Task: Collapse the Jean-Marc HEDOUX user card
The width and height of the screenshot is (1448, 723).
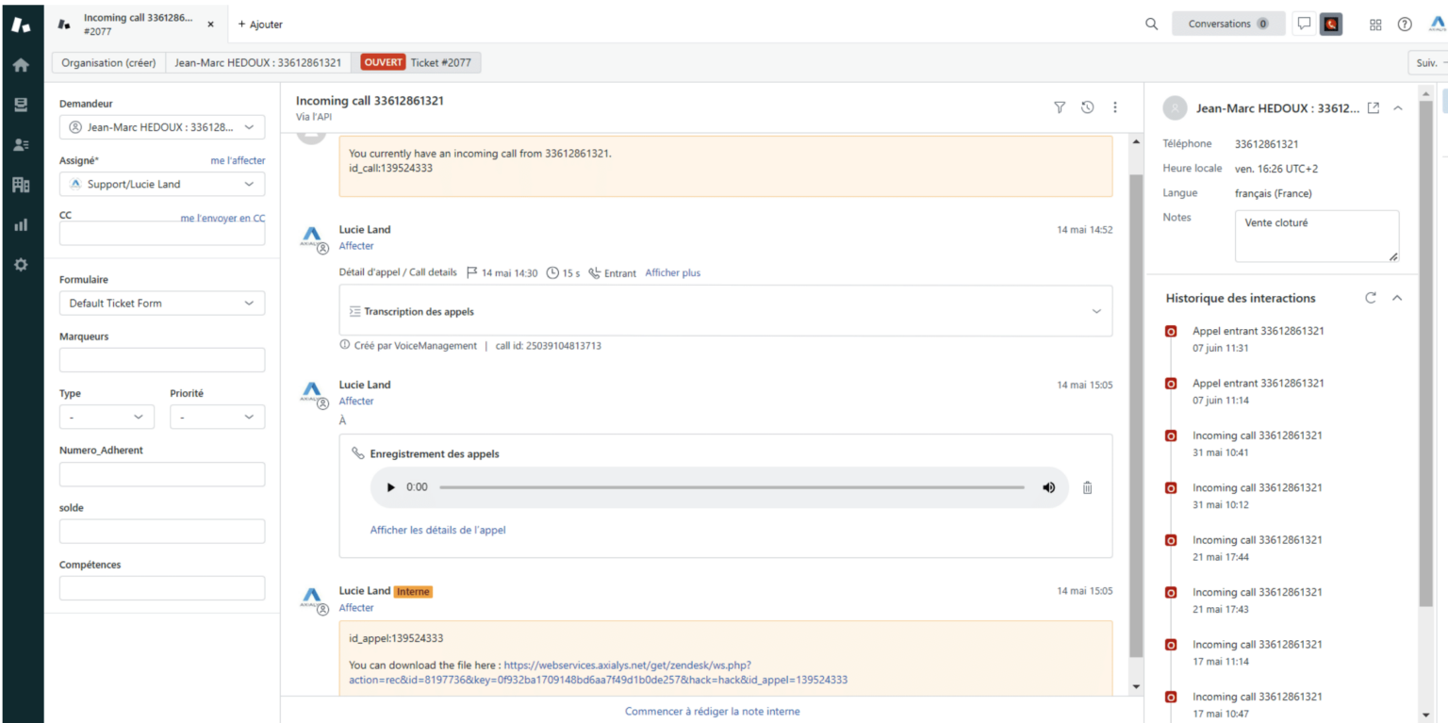Action: click(1398, 108)
